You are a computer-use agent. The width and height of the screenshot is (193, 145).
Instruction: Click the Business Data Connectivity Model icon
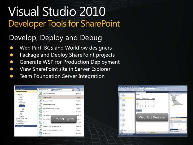coord(40,108)
